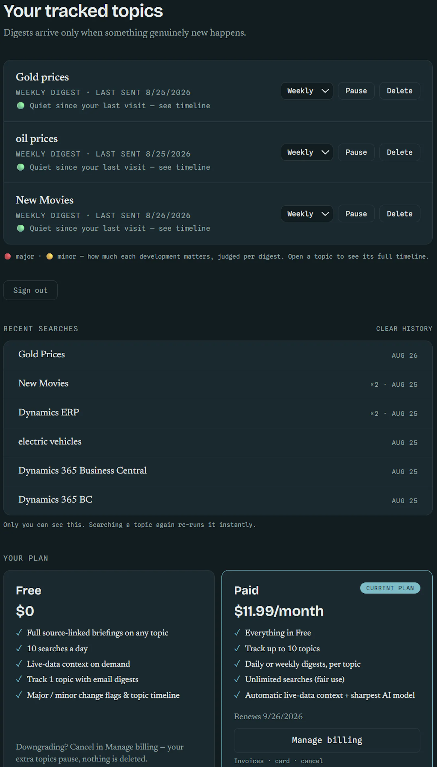Open the Weekly frequency dropdown for Gold prices

[x=307, y=91]
